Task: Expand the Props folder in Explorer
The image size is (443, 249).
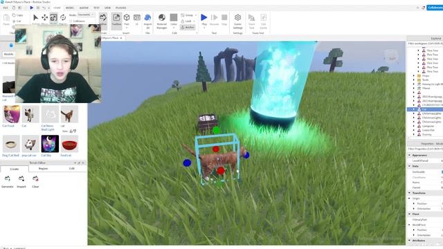Action: tap(414, 75)
